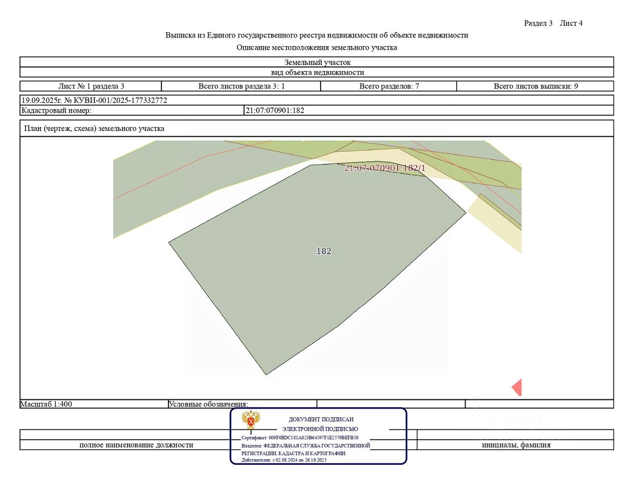Screen dimensions: 634x490
Task: Select the parcel label ':182' on the map
Action: 323,251
